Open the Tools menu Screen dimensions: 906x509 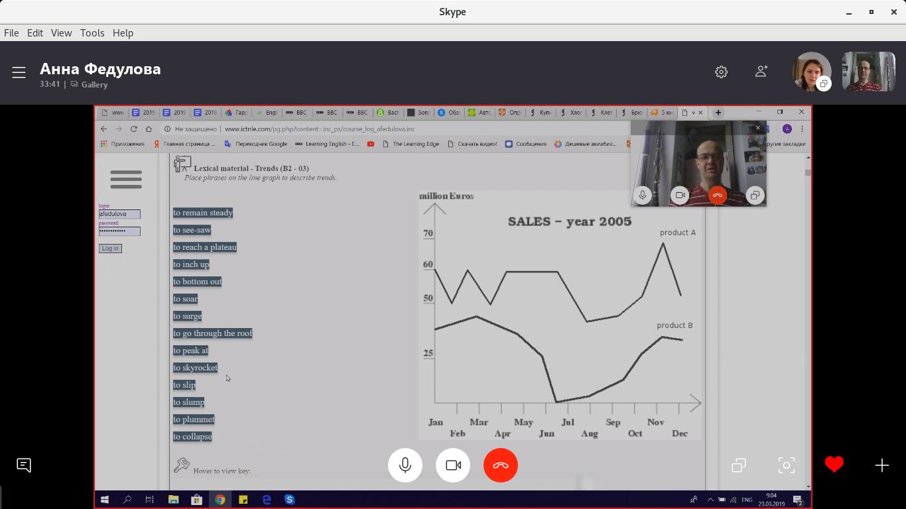point(92,32)
